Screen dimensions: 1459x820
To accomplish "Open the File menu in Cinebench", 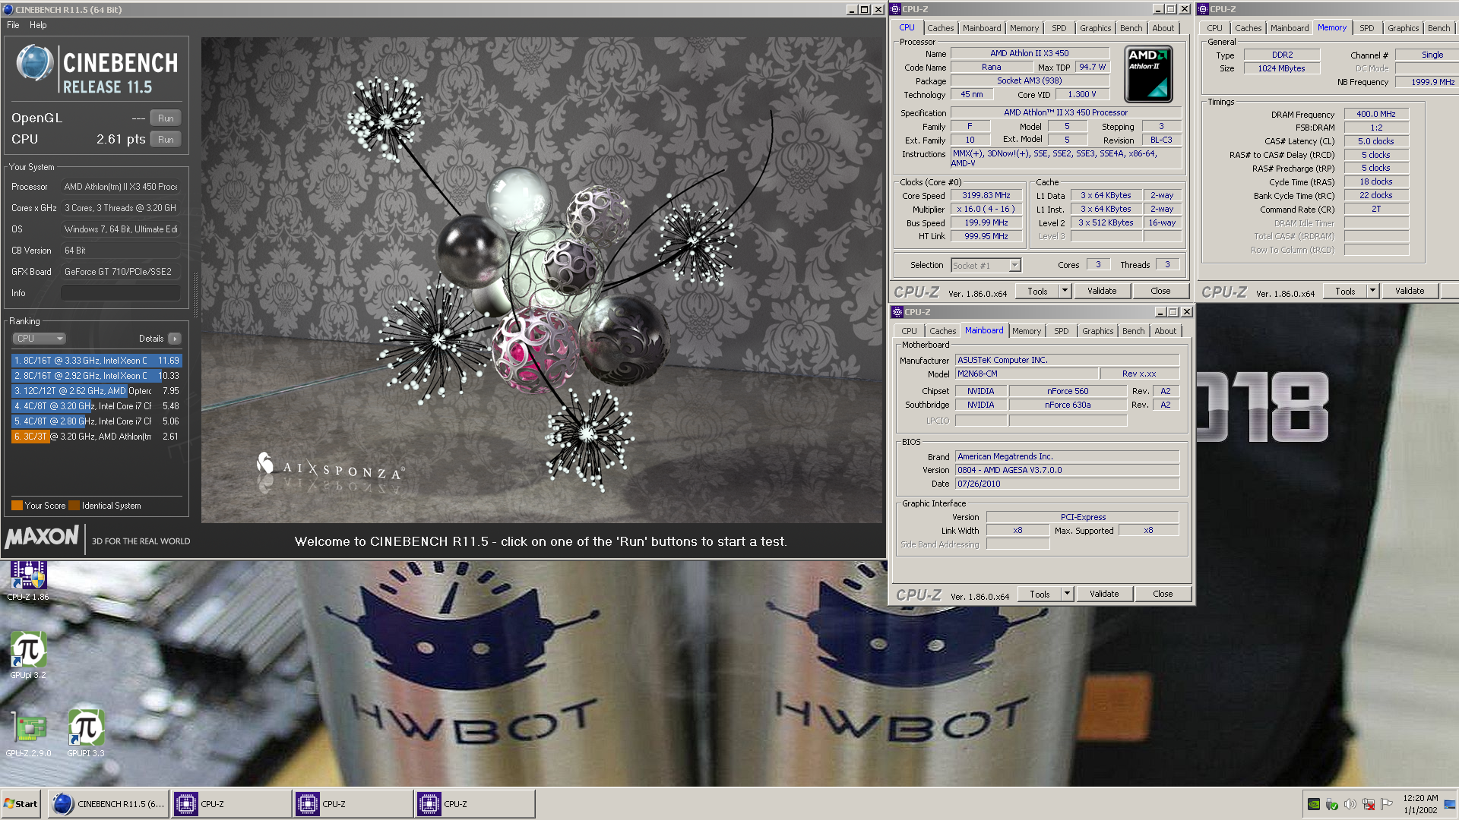I will coord(13,25).
